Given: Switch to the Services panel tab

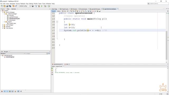Looking at the screenshot, I should [x=13, y=9].
